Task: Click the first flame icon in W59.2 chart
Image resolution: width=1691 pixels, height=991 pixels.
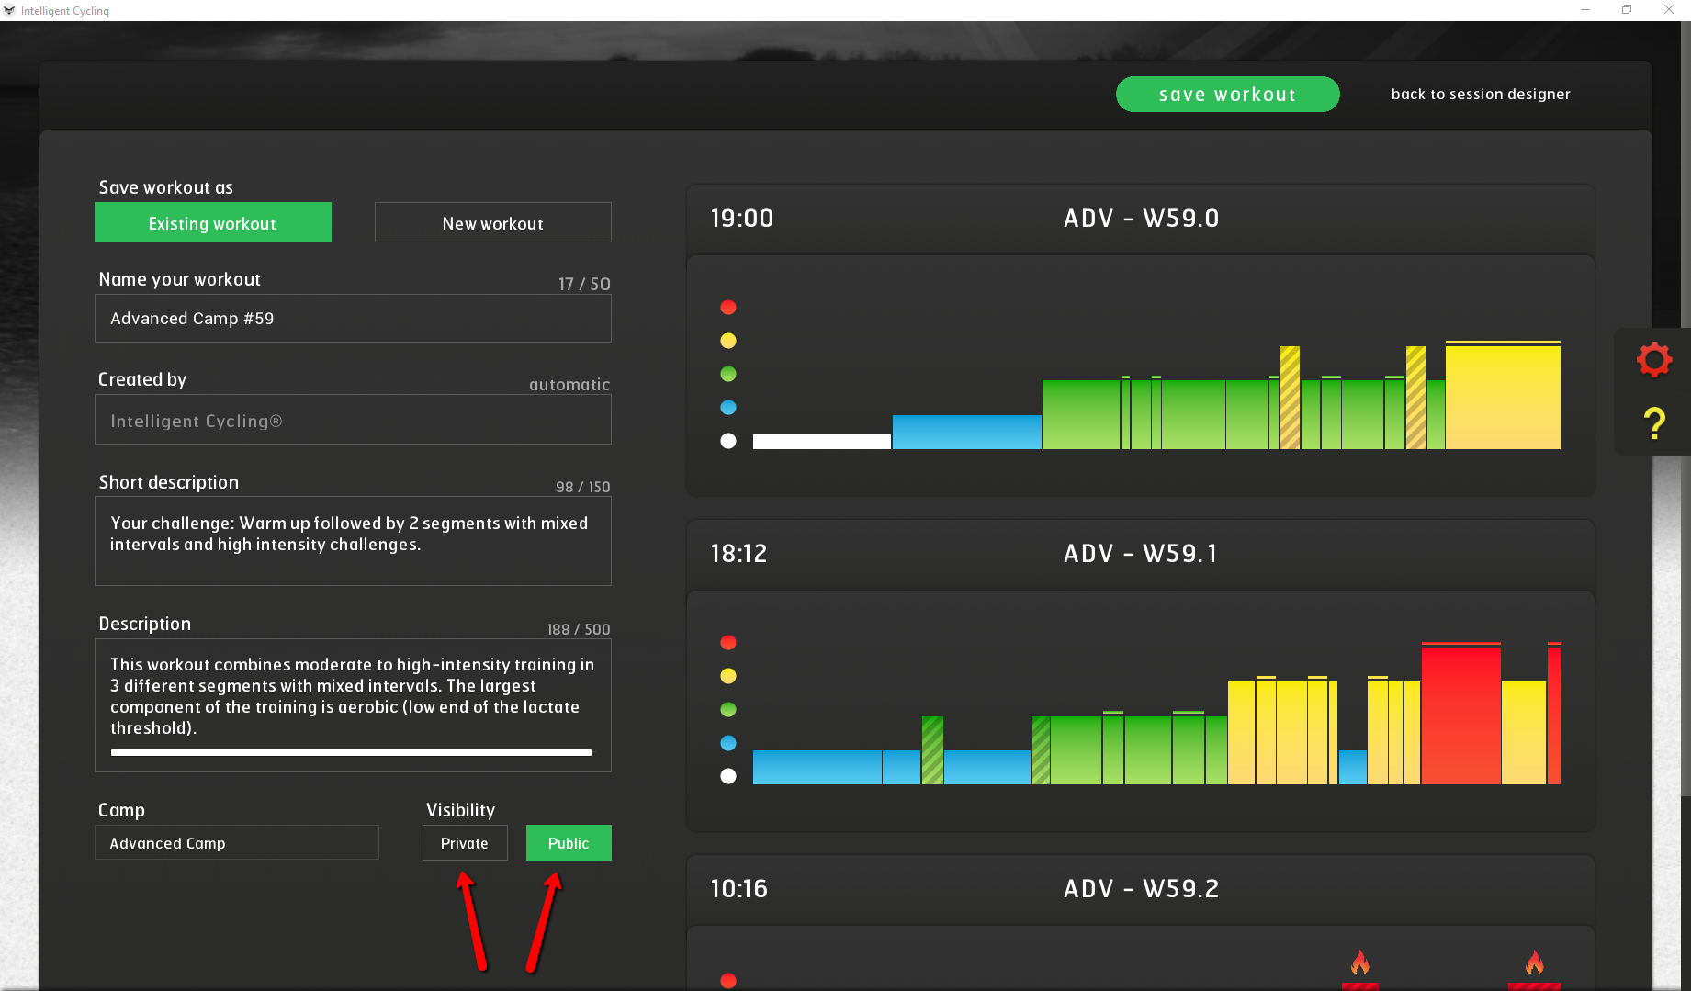Action: 1359,963
